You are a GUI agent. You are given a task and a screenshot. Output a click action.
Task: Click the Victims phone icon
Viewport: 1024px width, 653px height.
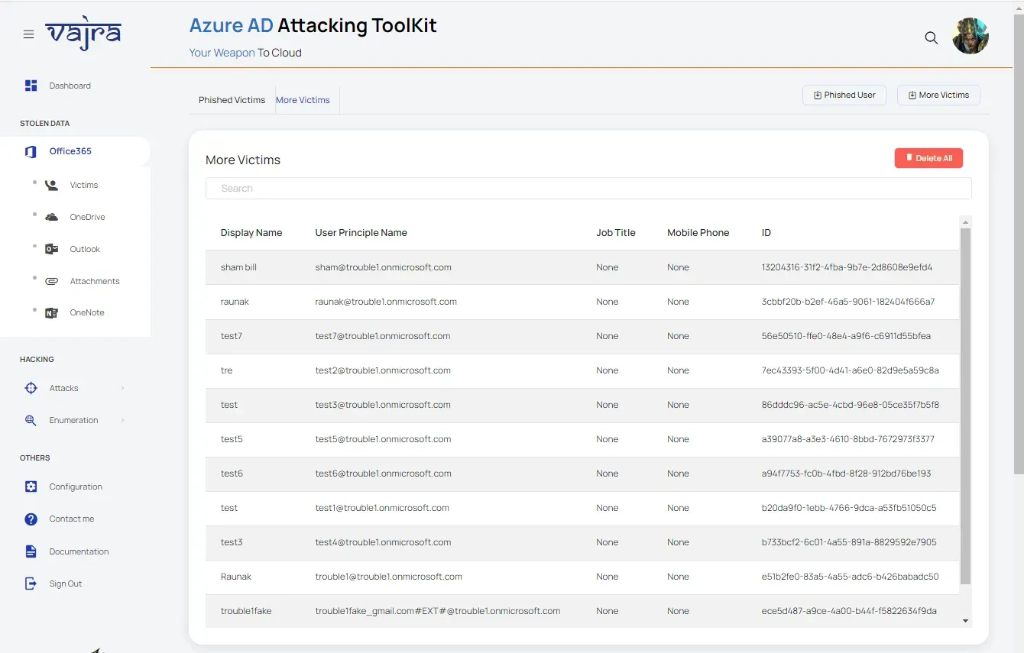coord(51,185)
